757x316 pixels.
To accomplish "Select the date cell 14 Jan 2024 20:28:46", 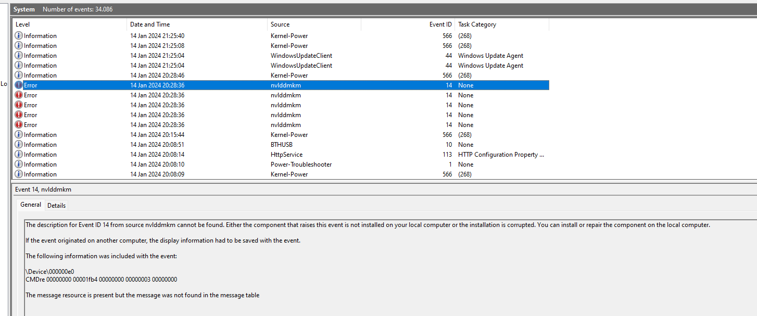I will coord(157,75).
